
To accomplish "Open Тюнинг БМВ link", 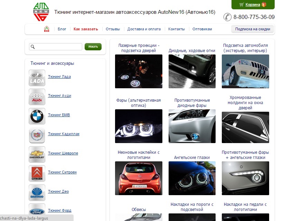I will (x=59, y=115).
